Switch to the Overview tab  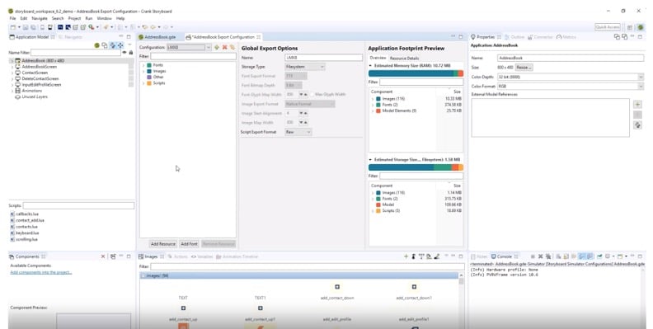(x=378, y=59)
